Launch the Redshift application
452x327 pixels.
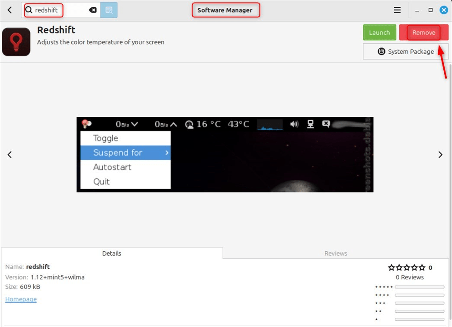click(379, 32)
